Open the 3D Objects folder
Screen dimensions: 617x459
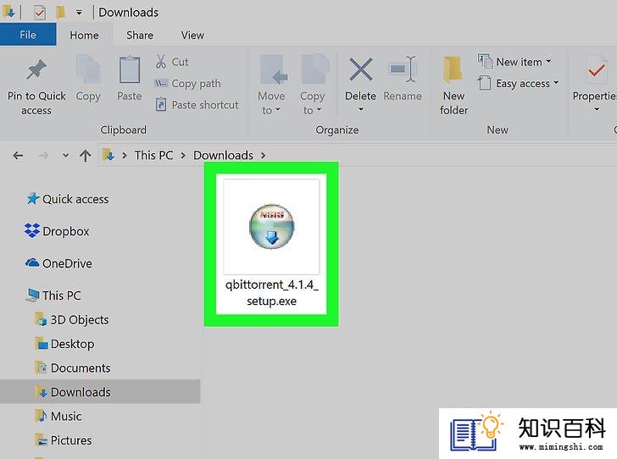[x=71, y=320]
